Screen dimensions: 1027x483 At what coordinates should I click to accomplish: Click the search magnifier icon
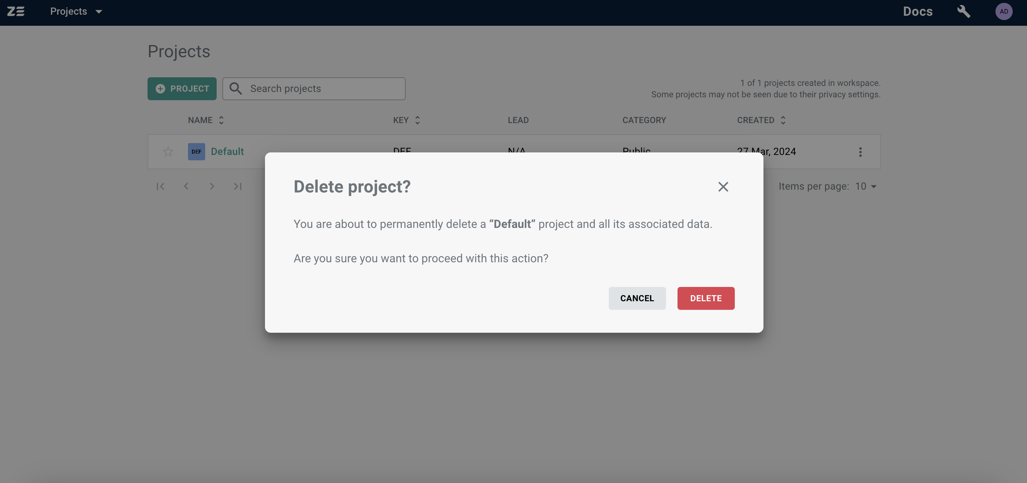click(x=236, y=88)
